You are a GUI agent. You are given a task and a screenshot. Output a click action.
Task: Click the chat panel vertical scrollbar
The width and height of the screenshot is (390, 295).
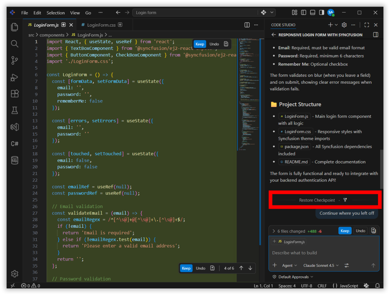381,169
